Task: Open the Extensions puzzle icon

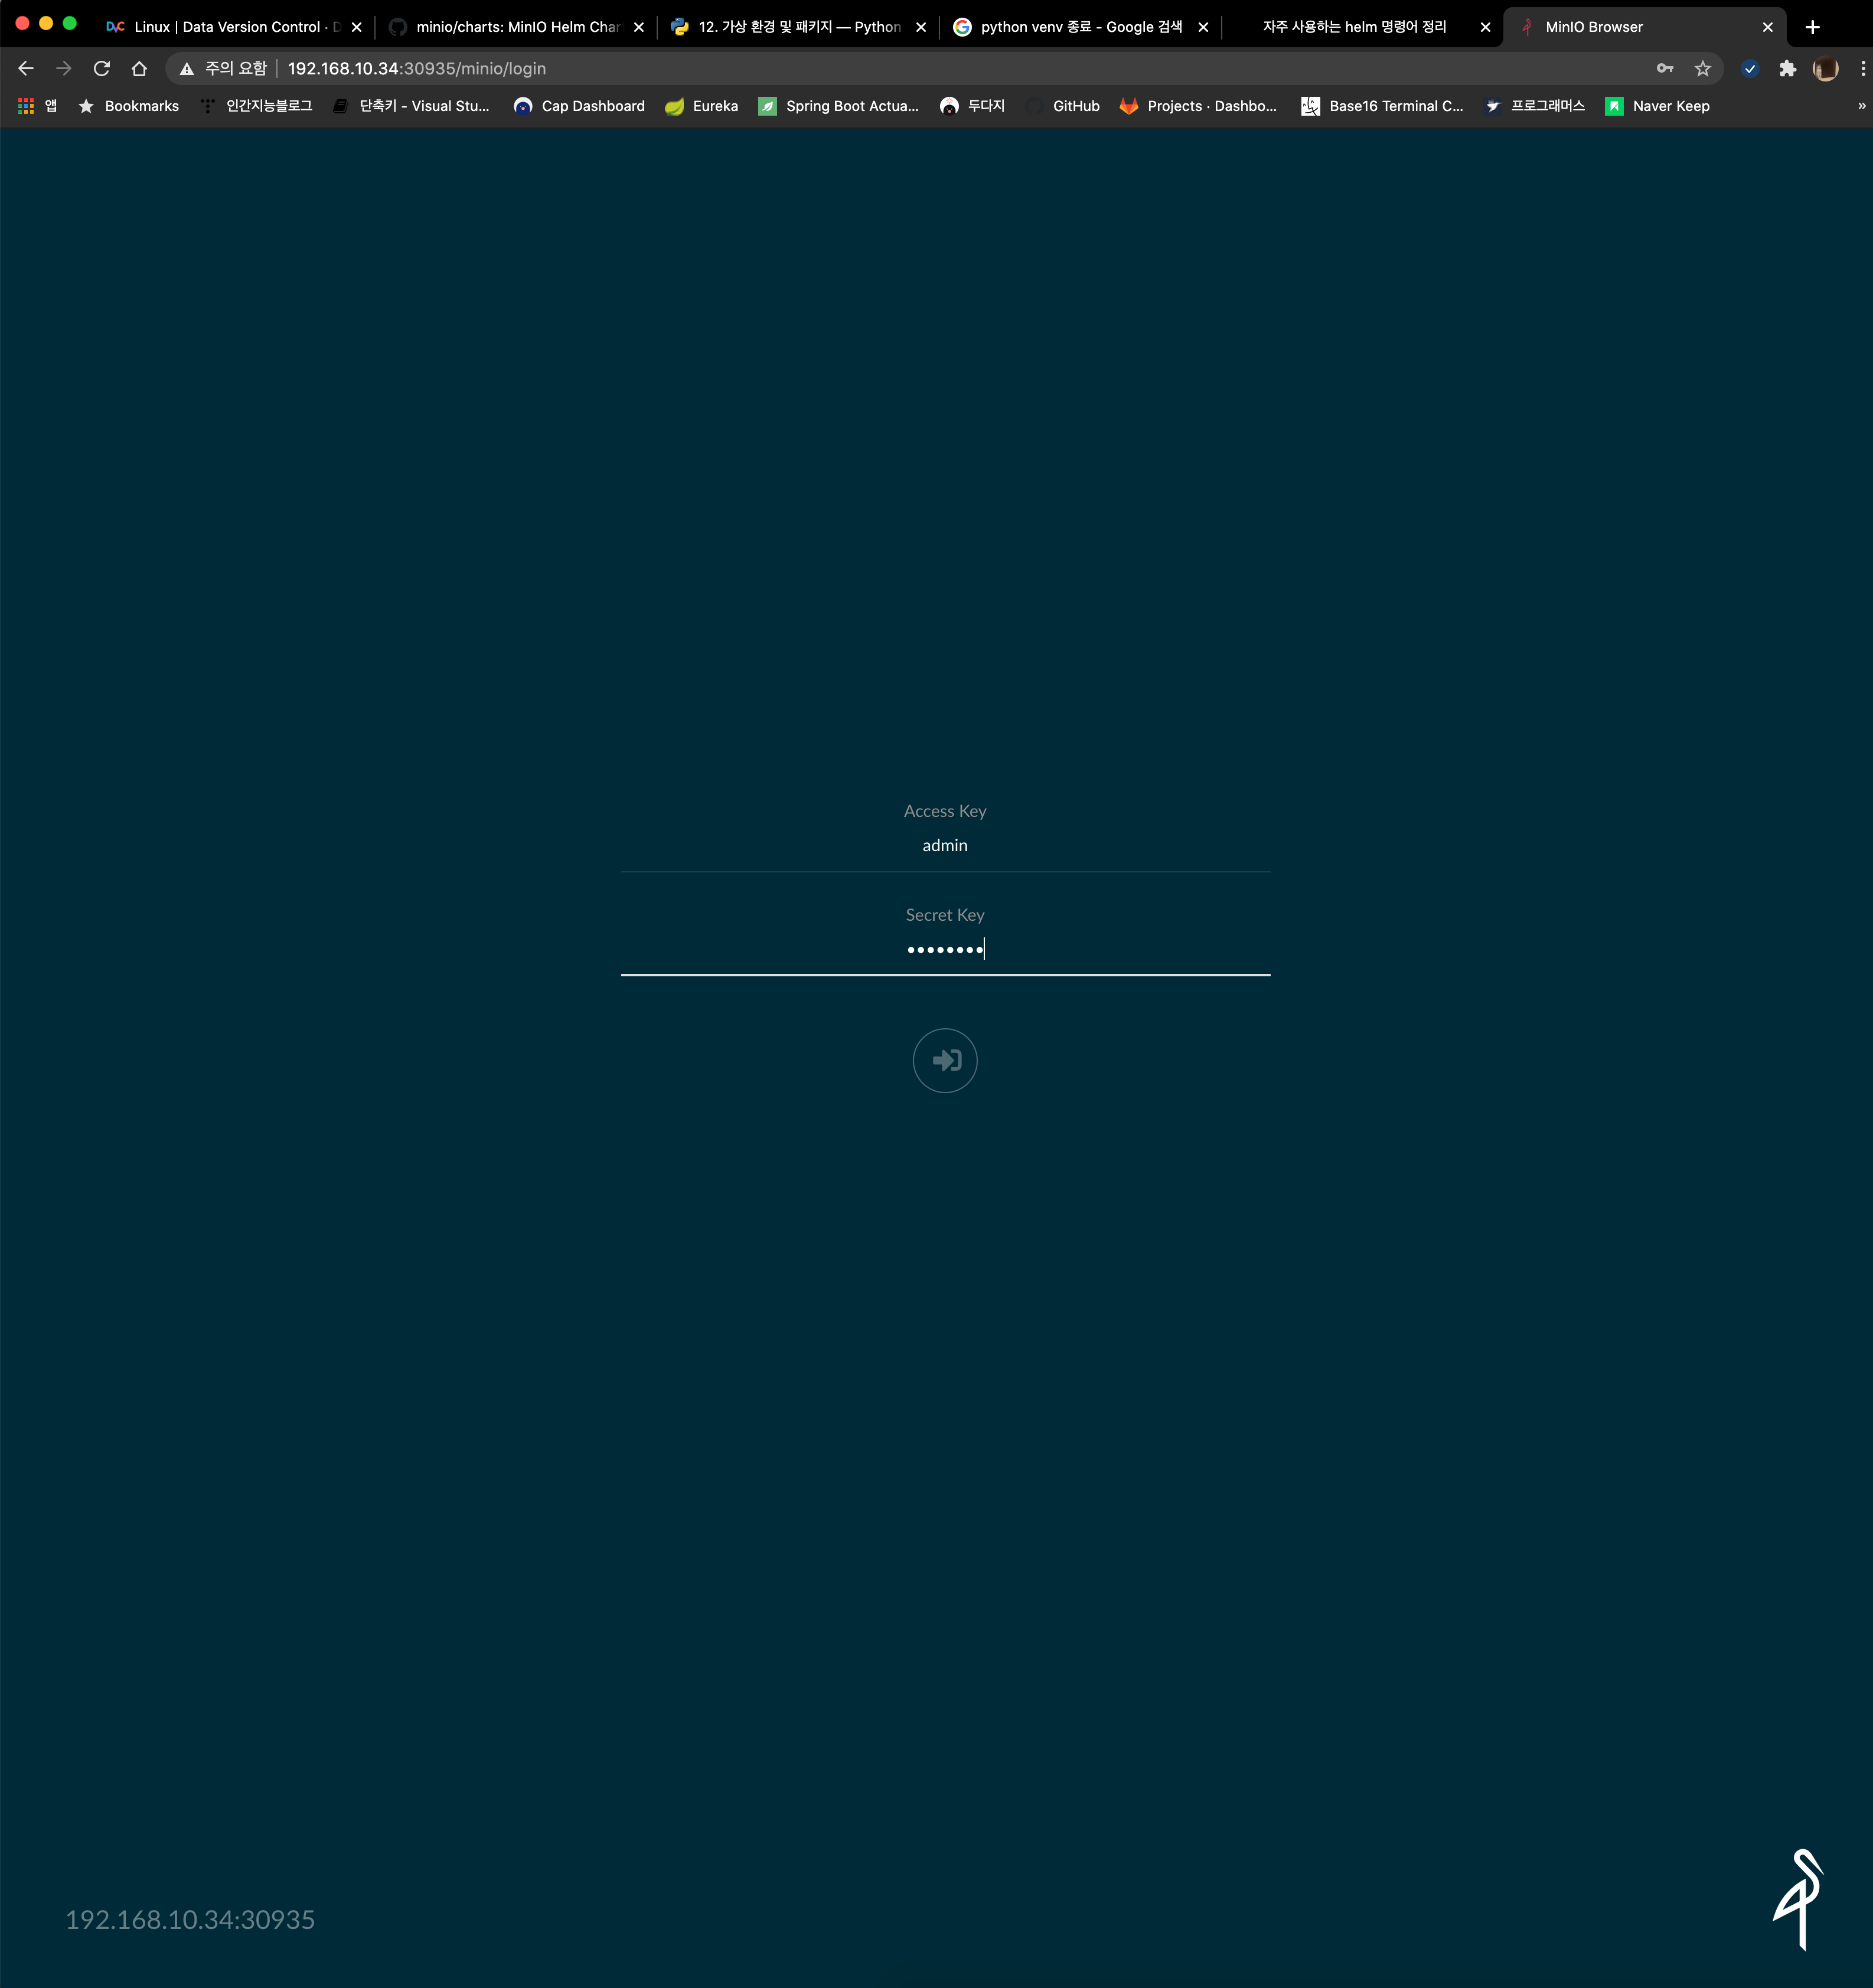Action: pyautogui.click(x=1788, y=68)
